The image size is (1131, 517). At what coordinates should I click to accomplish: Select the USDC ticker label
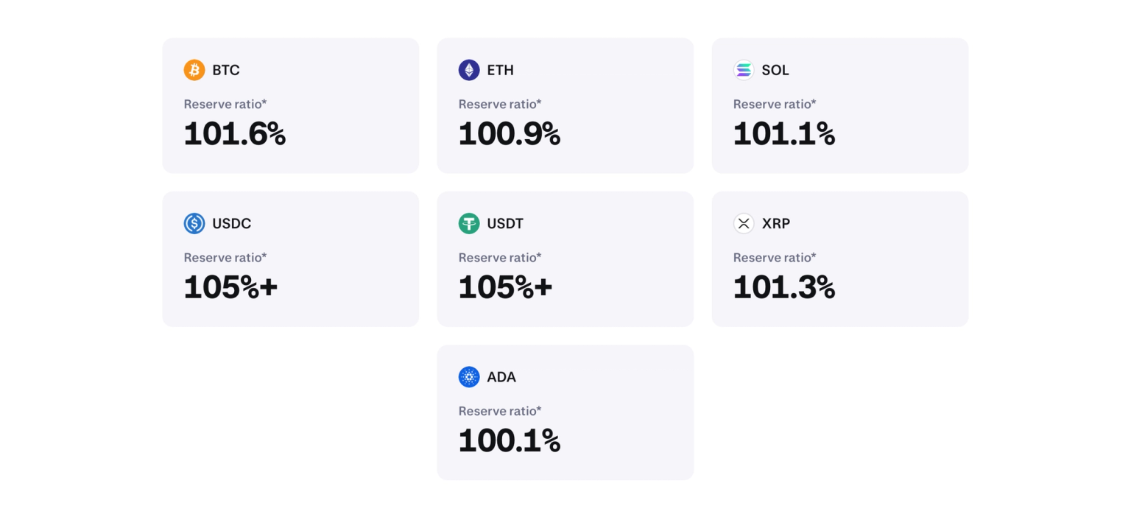point(232,223)
